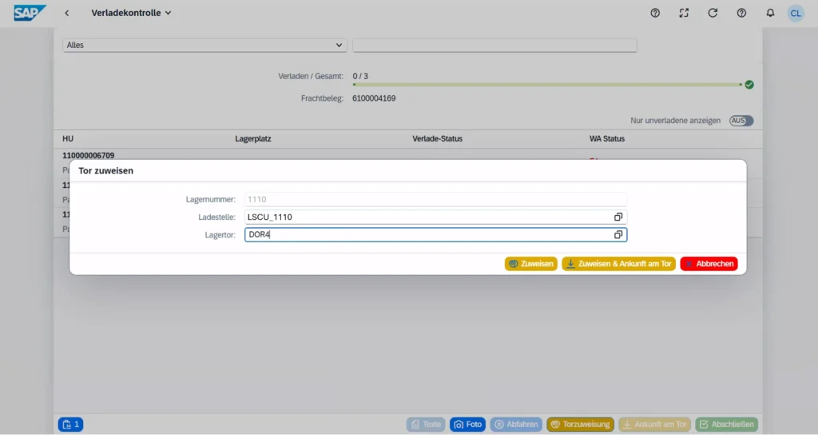Image resolution: width=818 pixels, height=435 pixels.
Task: Click the Zuweisen button
Action: pyautogui.click(x=531, y=264)
